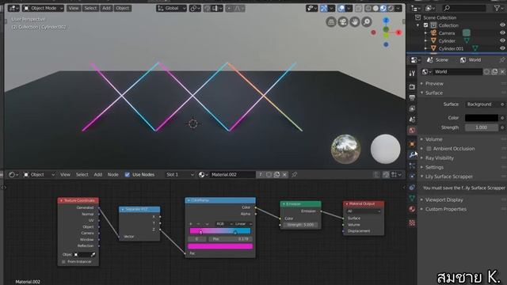Collapse the Collection tree item
The width and height of the screenshot is (507, 285).
tap(417, 25)
